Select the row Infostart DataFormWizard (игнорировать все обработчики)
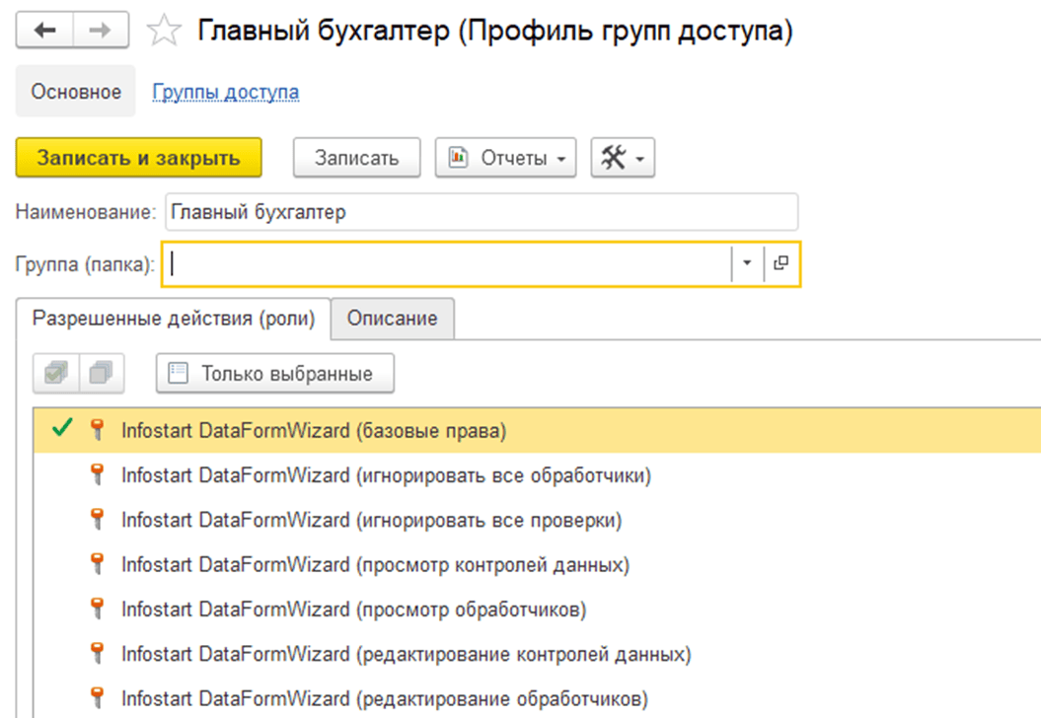This screenshot has width=1041, height=718. 537,475
